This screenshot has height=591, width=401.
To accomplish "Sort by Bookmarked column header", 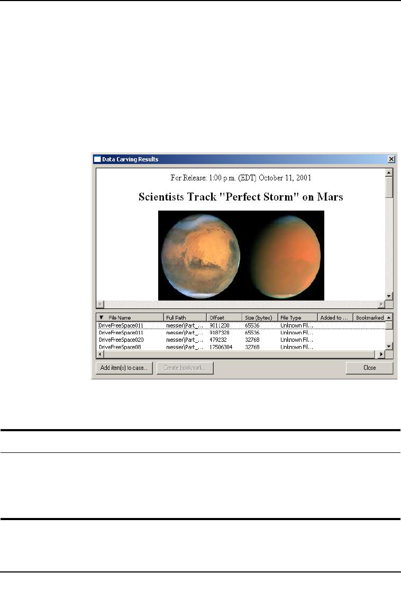I will (369, 317).
